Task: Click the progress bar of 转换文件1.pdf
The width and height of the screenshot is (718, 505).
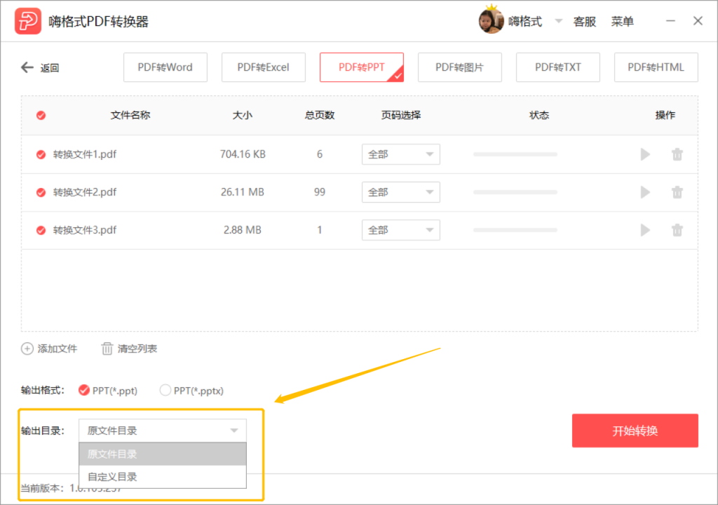Action: 515,154
